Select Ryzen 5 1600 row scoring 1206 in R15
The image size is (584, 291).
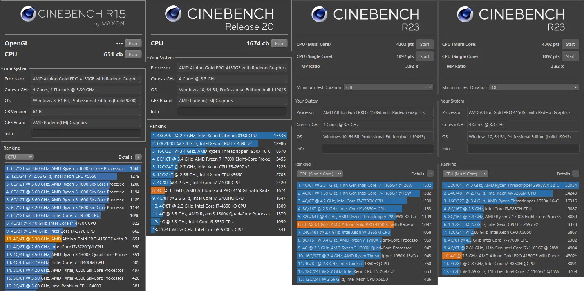click(x=73, y=184)
